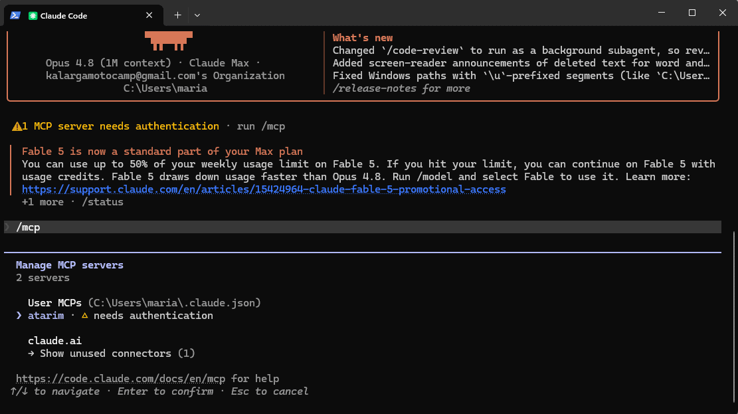The width and height of the screenshot is (738, 414).
Task: Click the "User MCPs" section label
Action: 54,303
